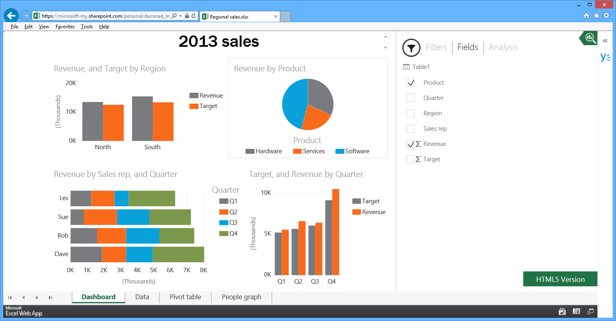The image size is (616, 321).
Task: Open the Edit menu
Action: click(x=29, y=27)
